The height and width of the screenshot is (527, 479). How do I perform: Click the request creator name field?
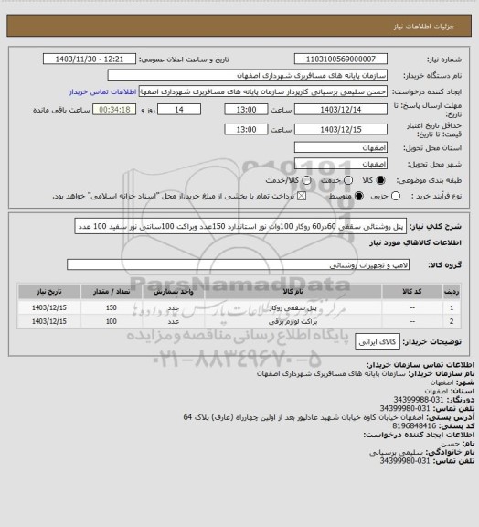(263, 91)
